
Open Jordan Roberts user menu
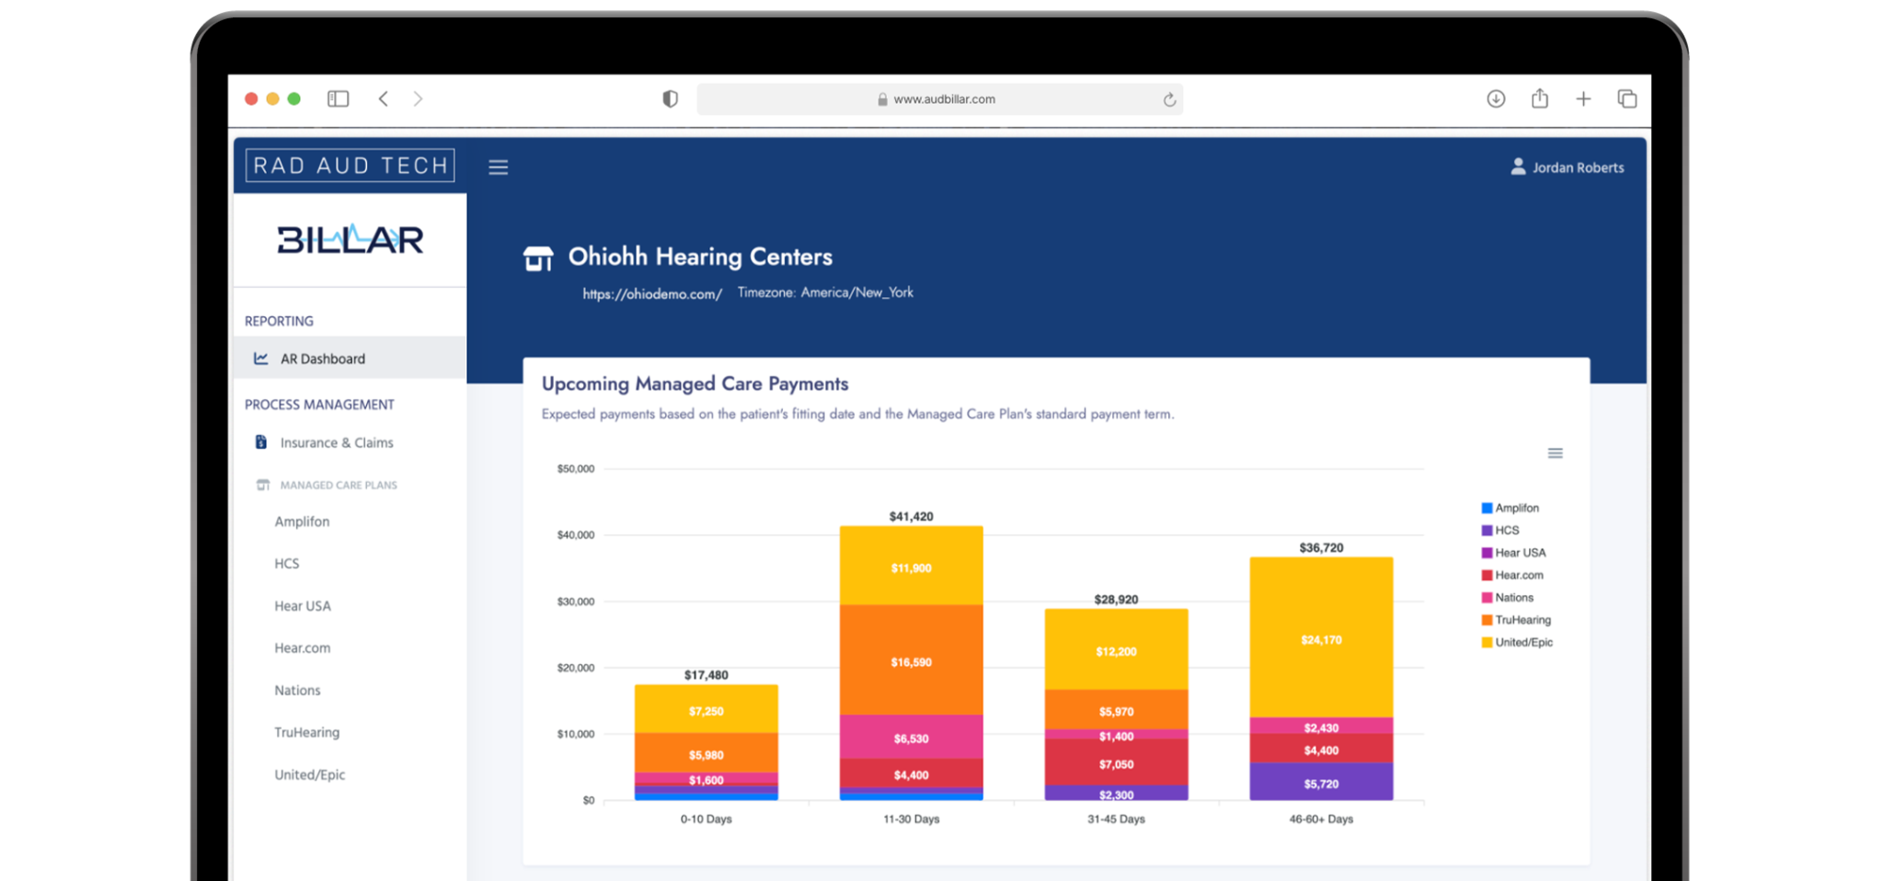click(x=1568, y=167)
